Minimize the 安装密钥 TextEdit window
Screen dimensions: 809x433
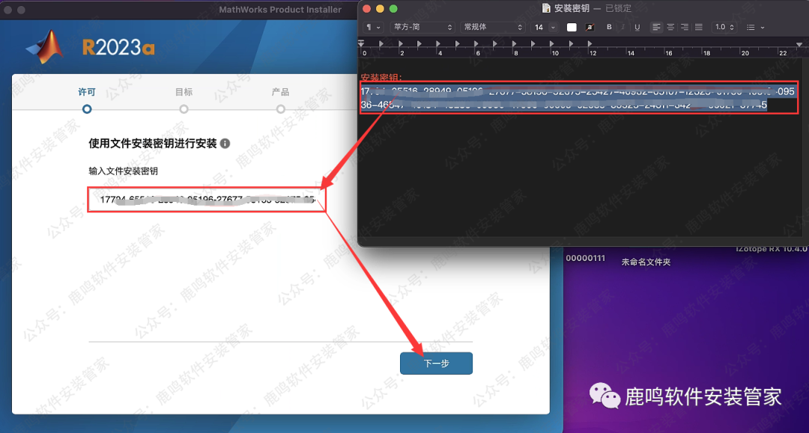point(381,9)
